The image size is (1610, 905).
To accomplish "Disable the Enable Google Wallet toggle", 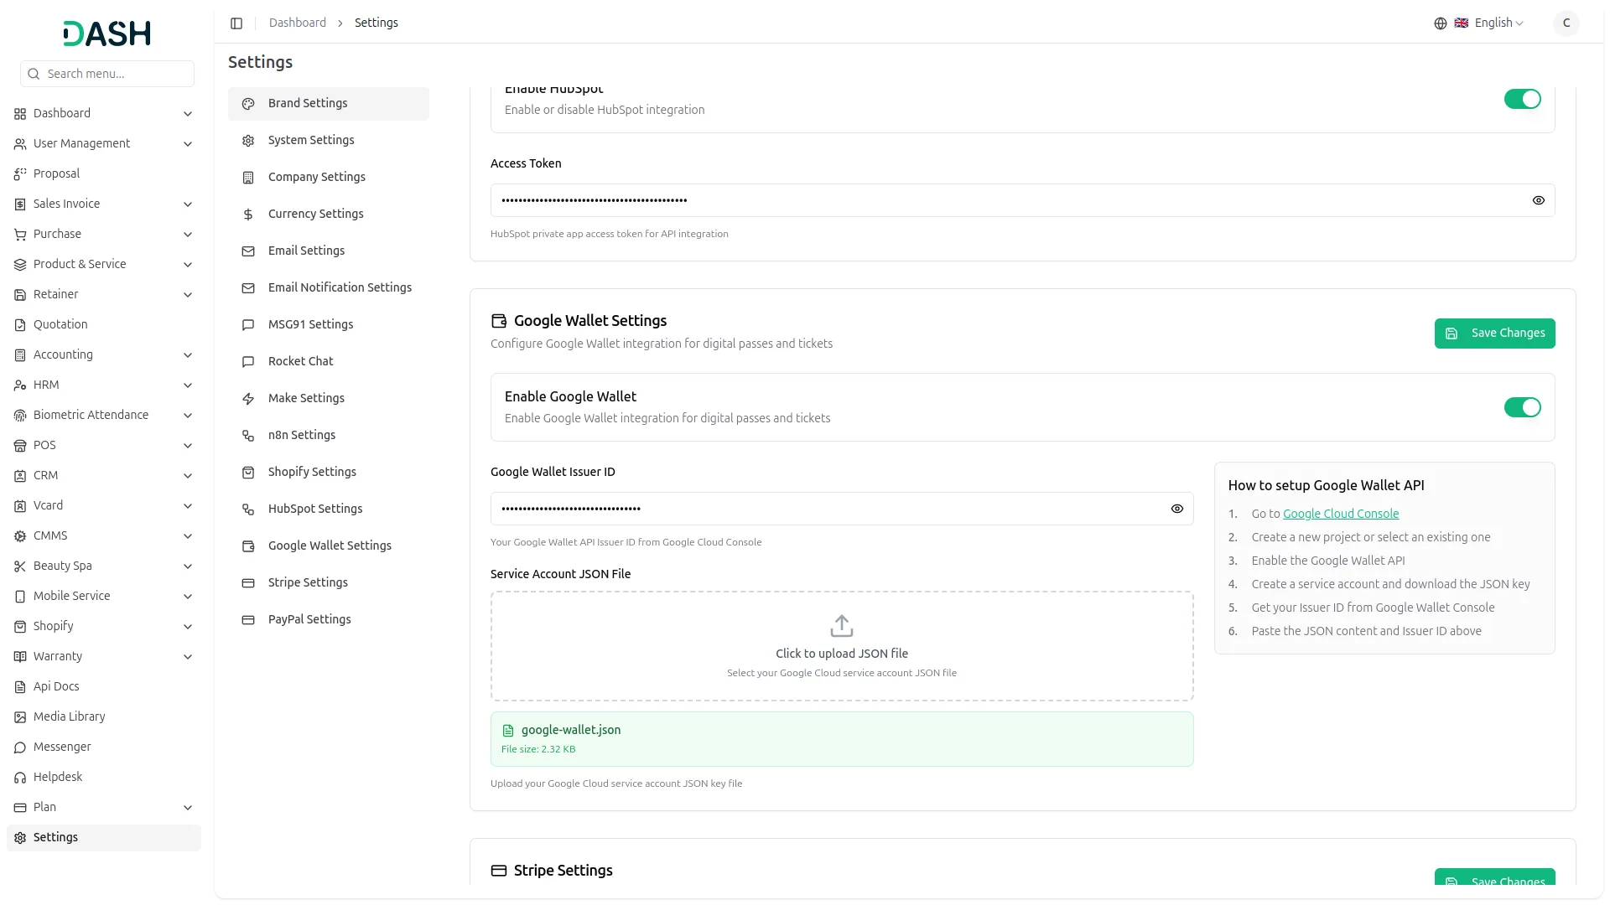I will coord(1523,407).
